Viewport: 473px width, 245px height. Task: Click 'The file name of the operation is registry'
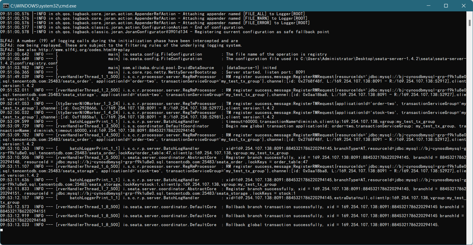pyautogui.click(x=276, y=54)
